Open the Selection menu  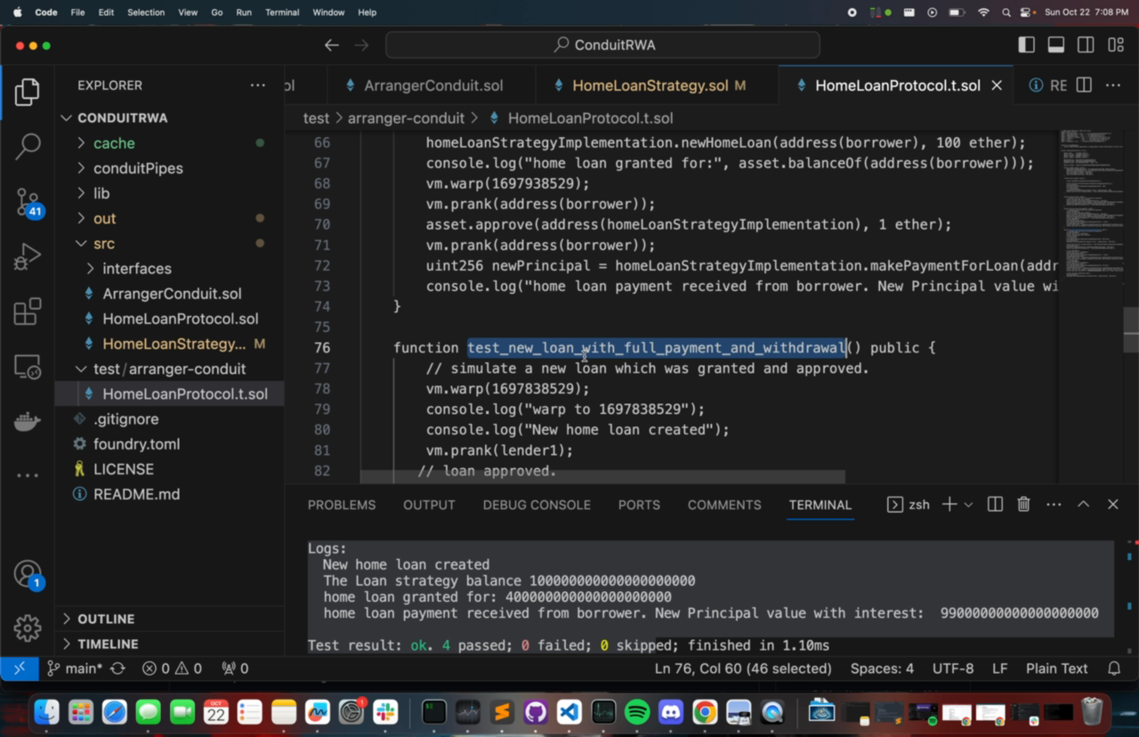(x=146, y=12)
